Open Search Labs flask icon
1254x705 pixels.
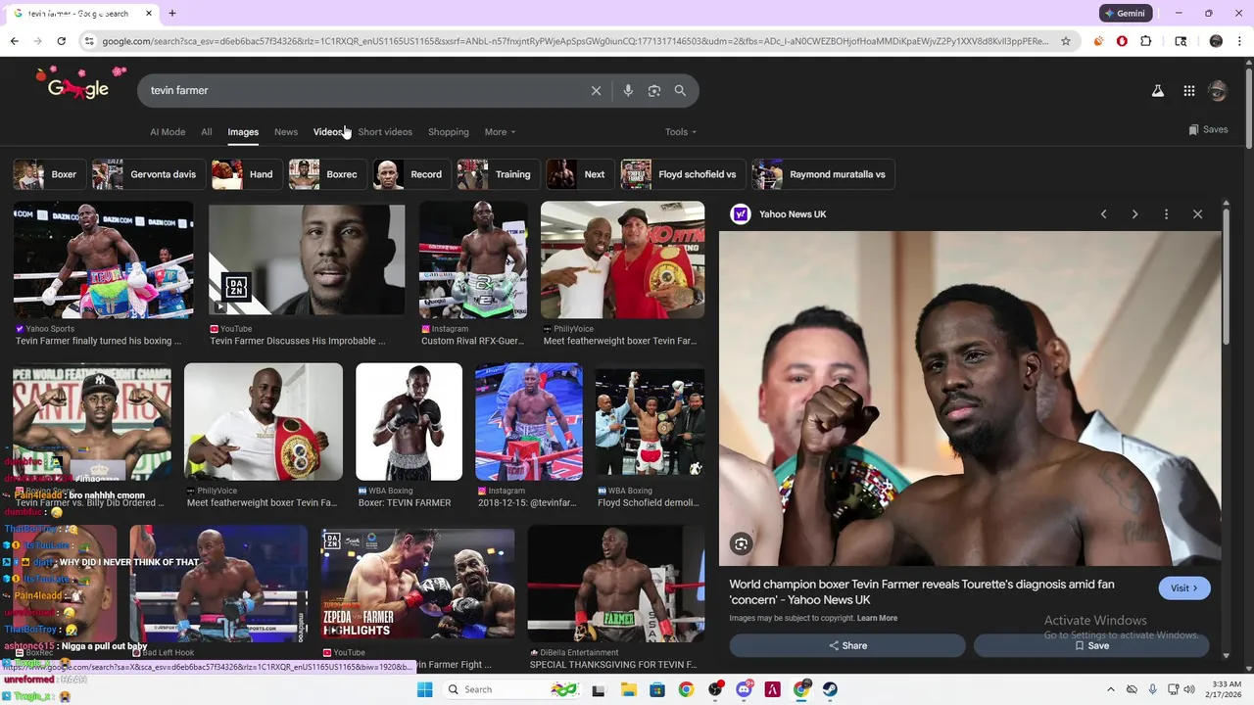(1157, 91)
